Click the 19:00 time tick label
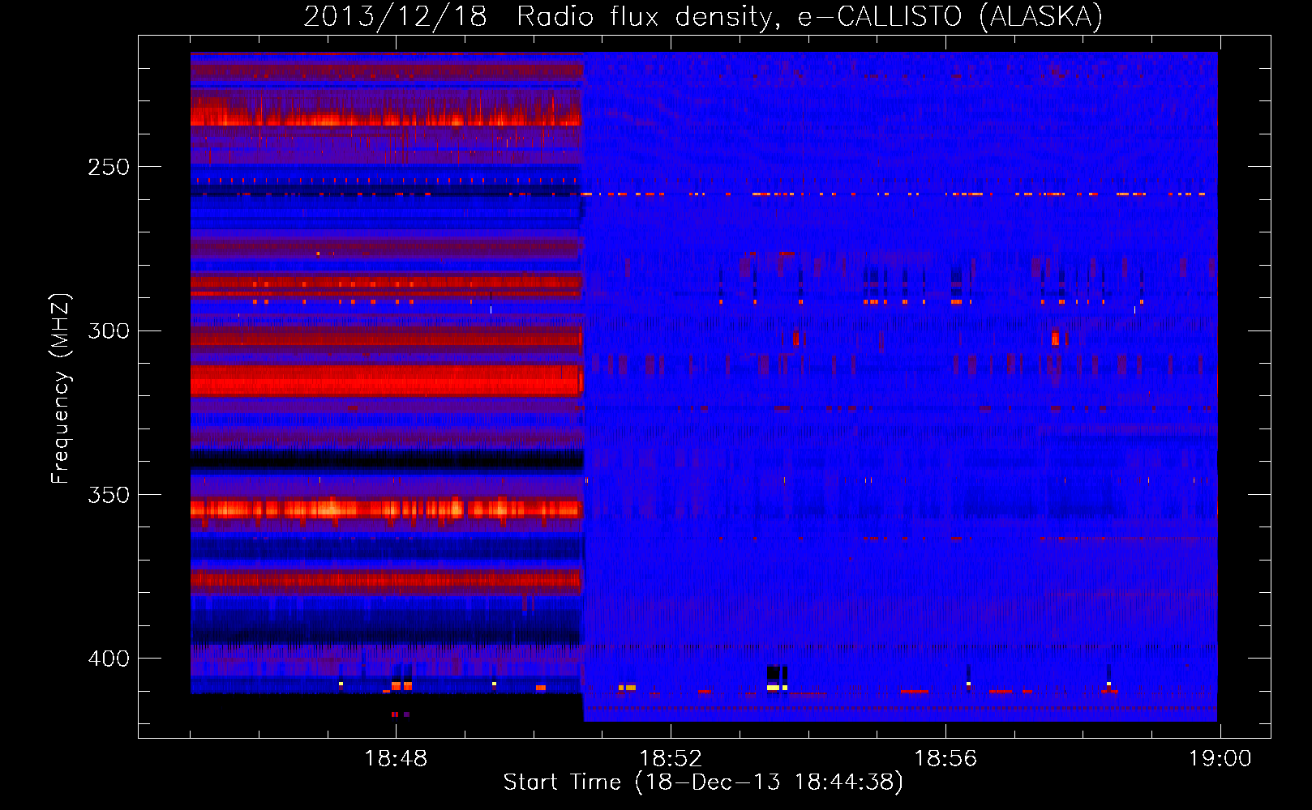1312x810 pixels. [1220, 759]
